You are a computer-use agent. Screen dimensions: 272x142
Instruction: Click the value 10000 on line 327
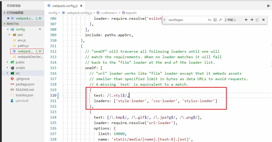pyautogui.click(x=119, y=134)
